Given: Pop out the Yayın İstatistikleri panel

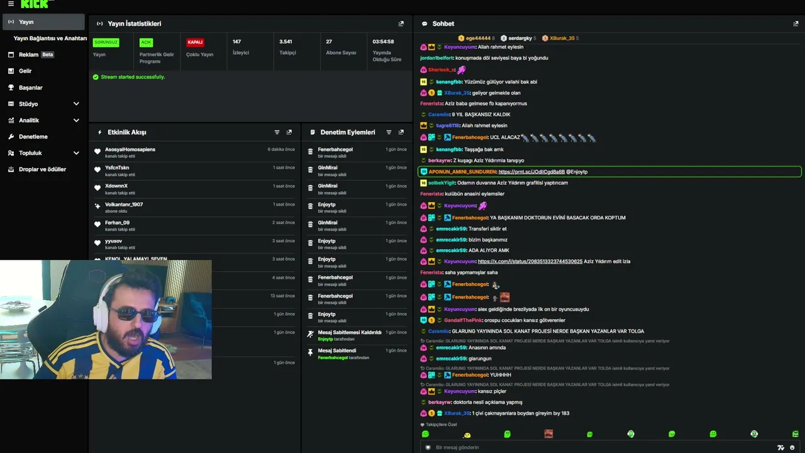Looking at the screenshot, I should tap(401, 24).
